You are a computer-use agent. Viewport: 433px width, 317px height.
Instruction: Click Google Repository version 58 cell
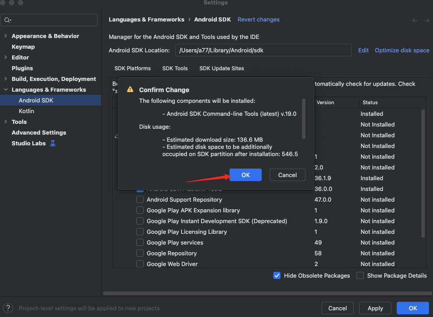coord(318,253)
